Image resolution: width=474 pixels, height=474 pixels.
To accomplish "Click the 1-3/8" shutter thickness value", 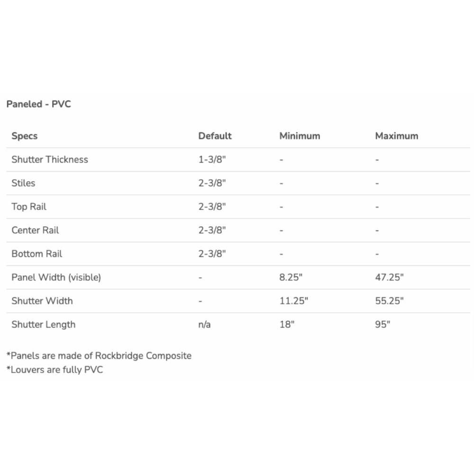I will [212, 160].
